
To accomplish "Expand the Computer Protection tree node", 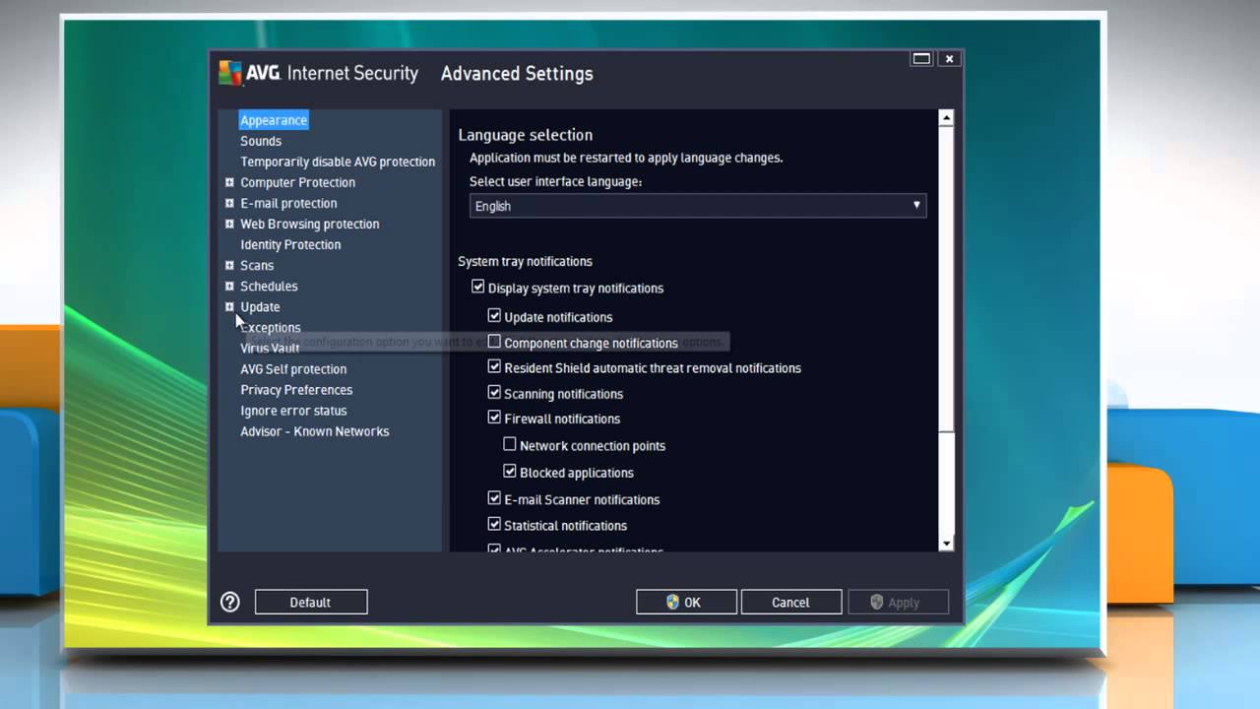I will tap(229, 182).
